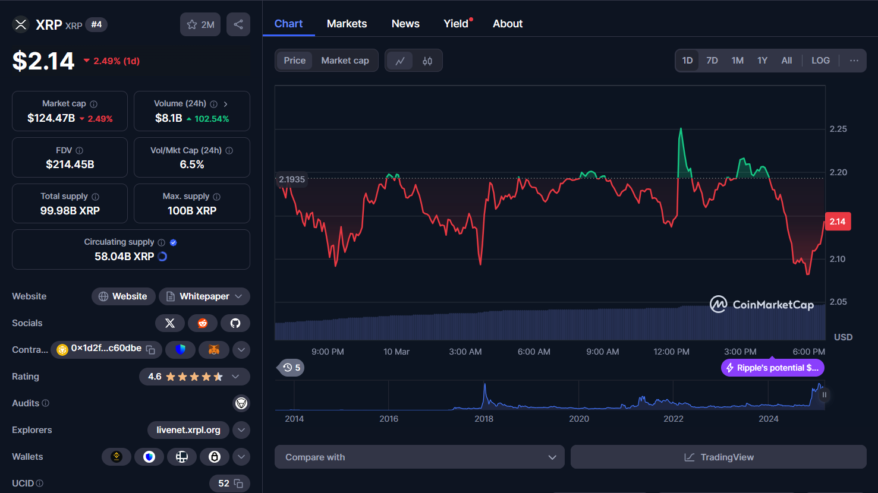
Task: Switch to the News tab
Action: (405, 24)
